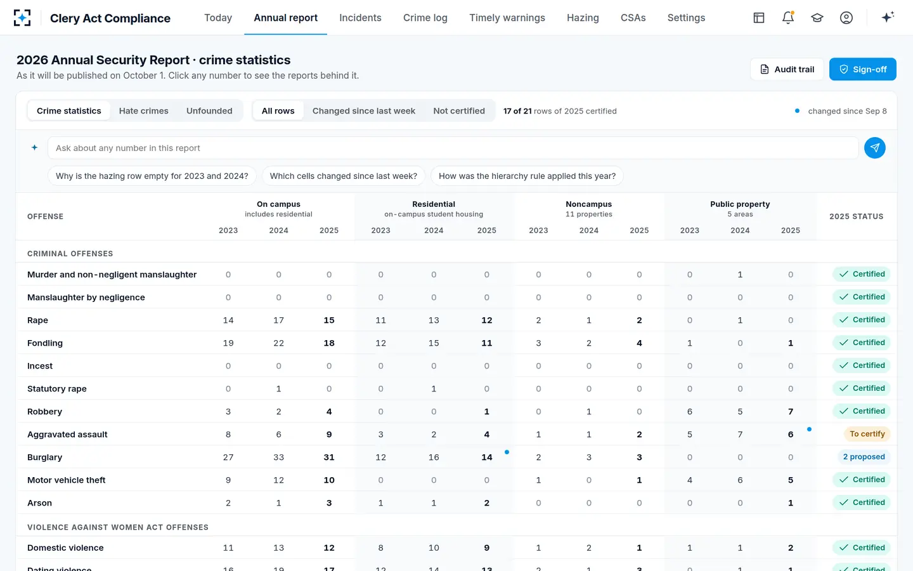Open the user account profile icon

(846, 18)
